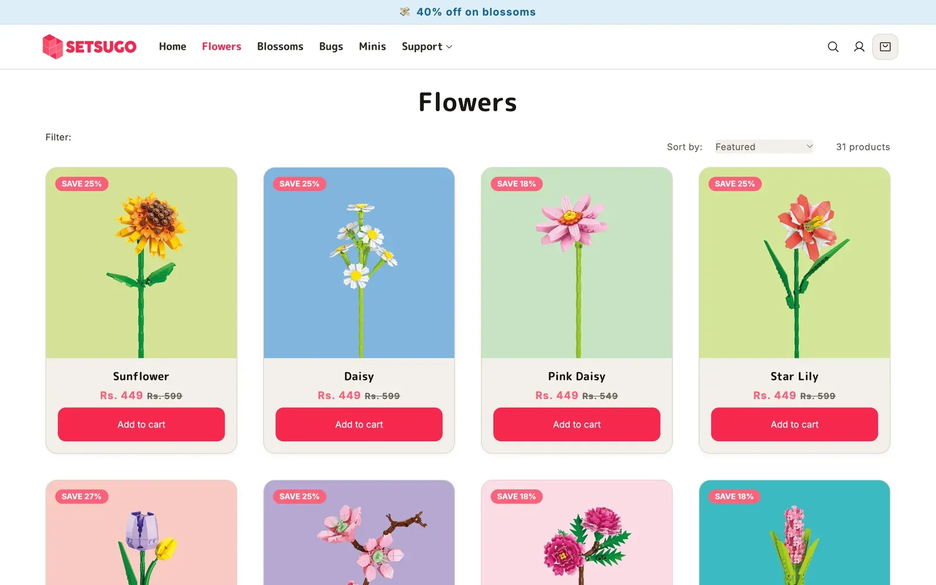The image size is (936, 585).
Task: Add Daisy to cart
Action: coord(359,424)
